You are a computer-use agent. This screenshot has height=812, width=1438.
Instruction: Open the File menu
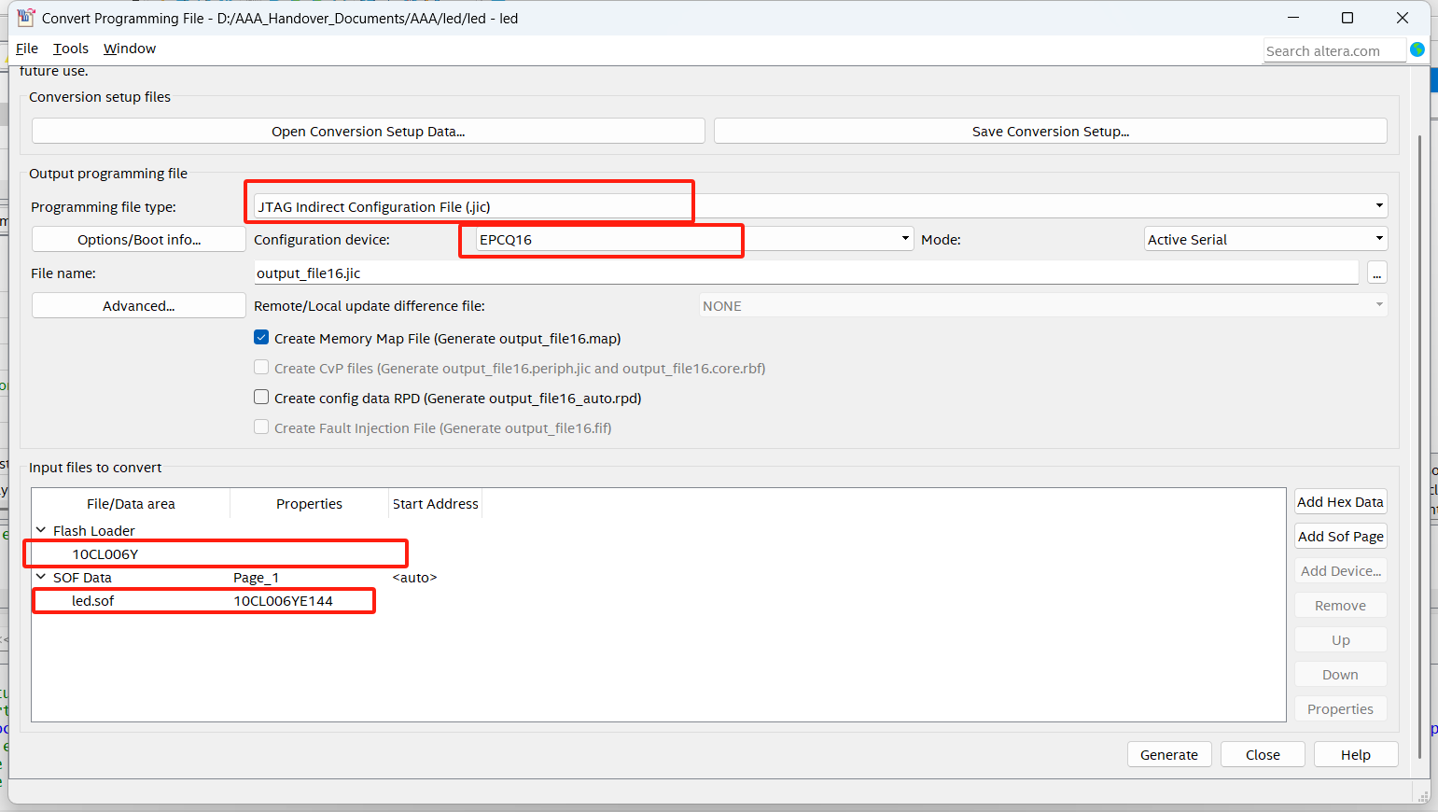(x=27, y=49)
